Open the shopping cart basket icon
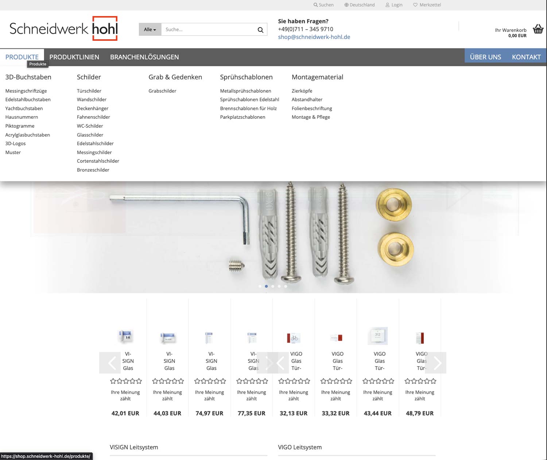 tap(538, 29)
